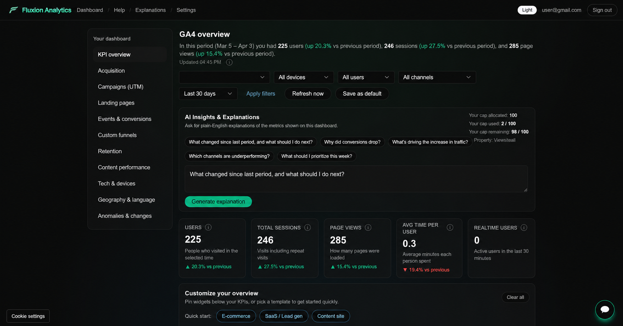The image size is (623, 326).
Task: Open Cookie settings
Action: (x=28, y=316)
